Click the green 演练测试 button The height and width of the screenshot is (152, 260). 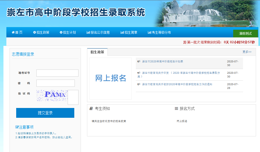pyautogui.click(x=245, y=34)
